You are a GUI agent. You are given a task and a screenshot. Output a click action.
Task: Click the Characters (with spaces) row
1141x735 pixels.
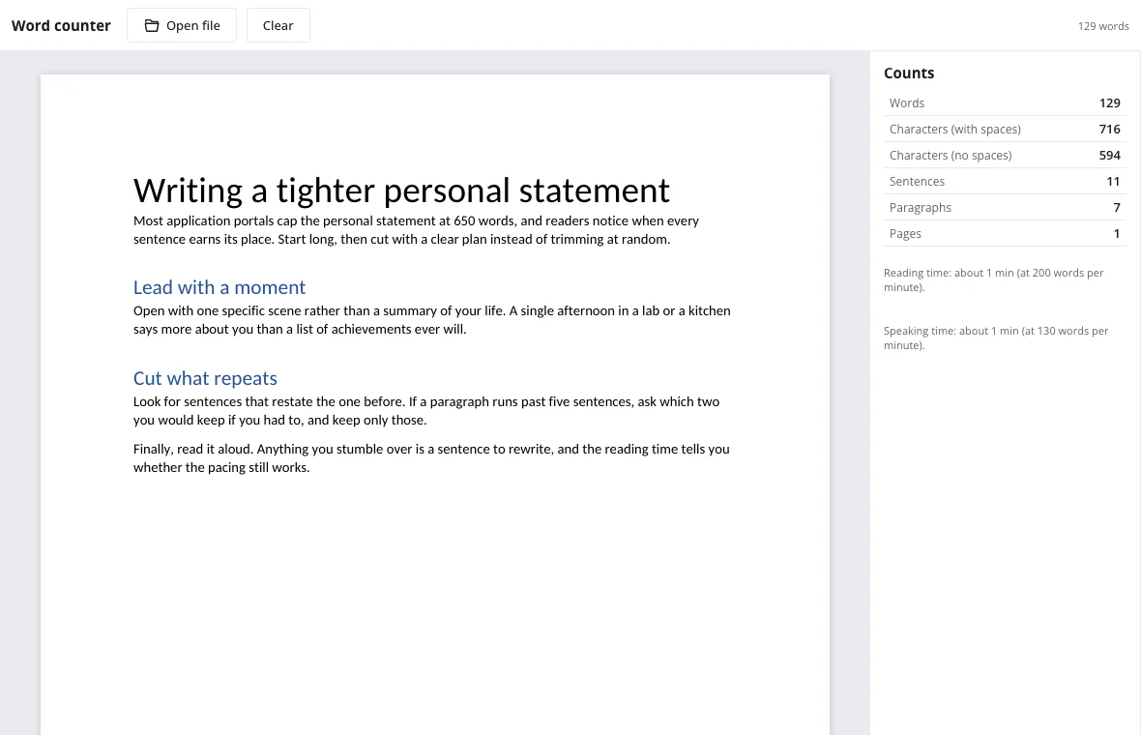coord(1005,129)
